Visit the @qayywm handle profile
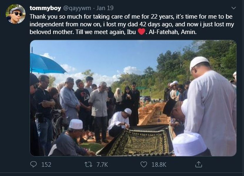Image resolution: width=244 pixels, height=176 pixels. pyautogui.click(x=77, y=8)
